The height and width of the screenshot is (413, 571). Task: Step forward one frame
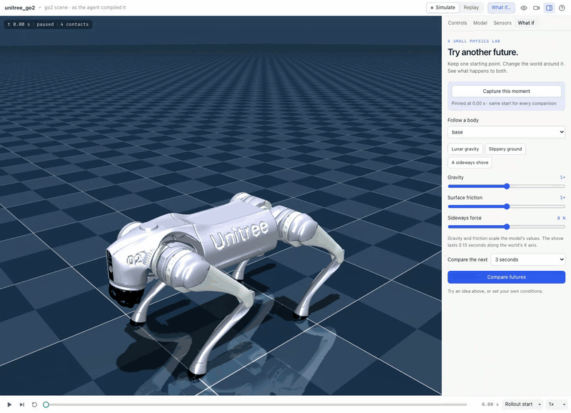click(x=22, y=404)
